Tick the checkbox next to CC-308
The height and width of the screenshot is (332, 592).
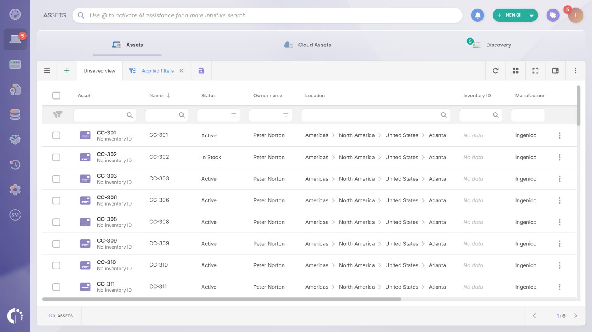[56, 222]
